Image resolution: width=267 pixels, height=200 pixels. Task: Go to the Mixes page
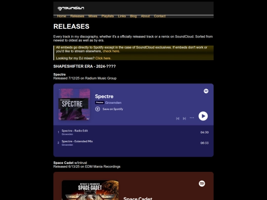pyautogui.click(x=92, y=16)
